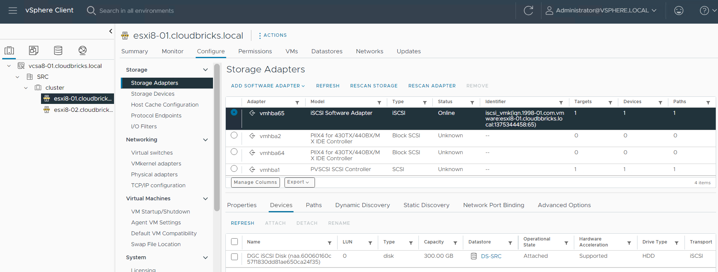Screen dimensions: 718x272
Task: Collapse the Storage settings section
Action: [205, 70]
